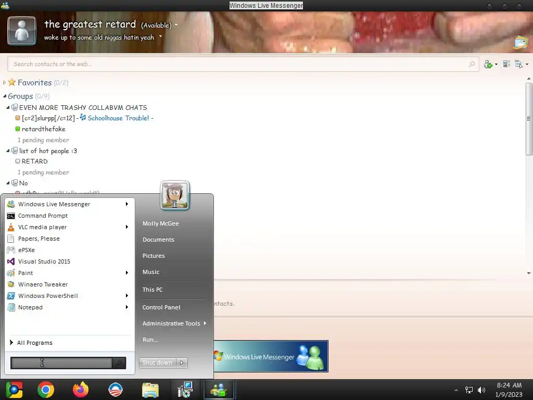533x400 pixels.
Task: Open the Schoolhouse Trouble! music link
Action: [x=118, y=118]
